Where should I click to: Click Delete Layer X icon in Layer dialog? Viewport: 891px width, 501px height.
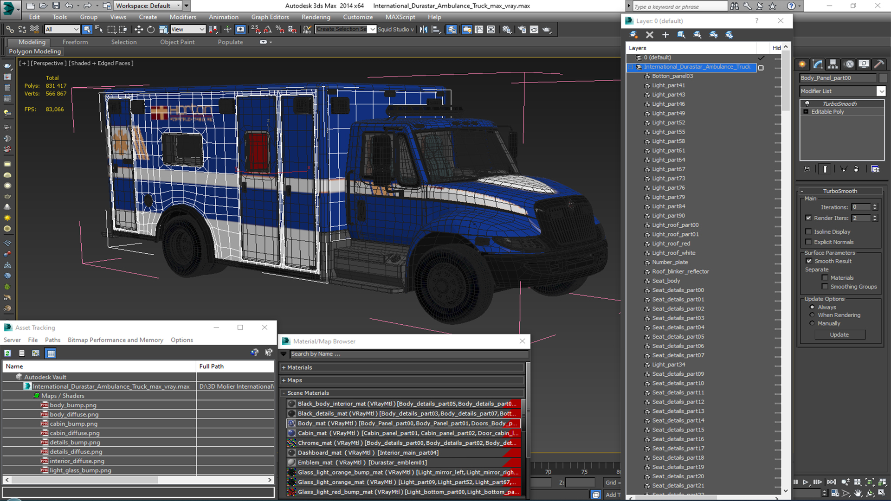coord(649,35)
